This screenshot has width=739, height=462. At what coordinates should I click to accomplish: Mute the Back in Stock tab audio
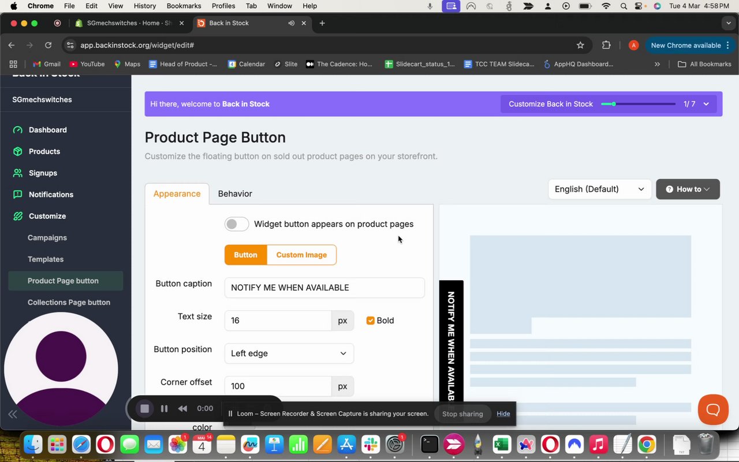pos(291,23)
